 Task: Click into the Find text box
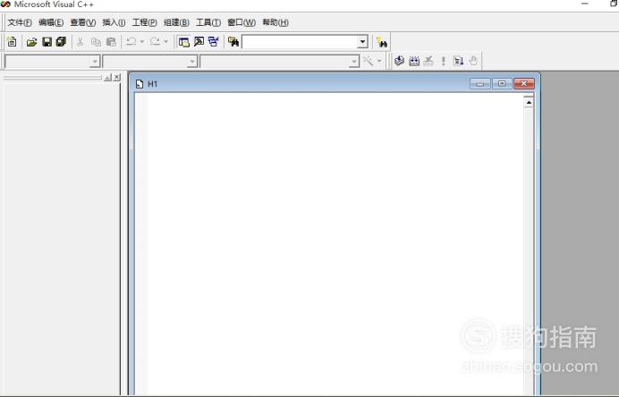tap(300, 42)
